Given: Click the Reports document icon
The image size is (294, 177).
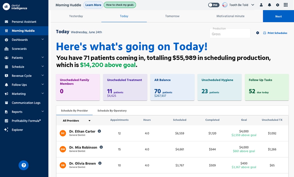Looking at the screenshot, I should [6, 112].
